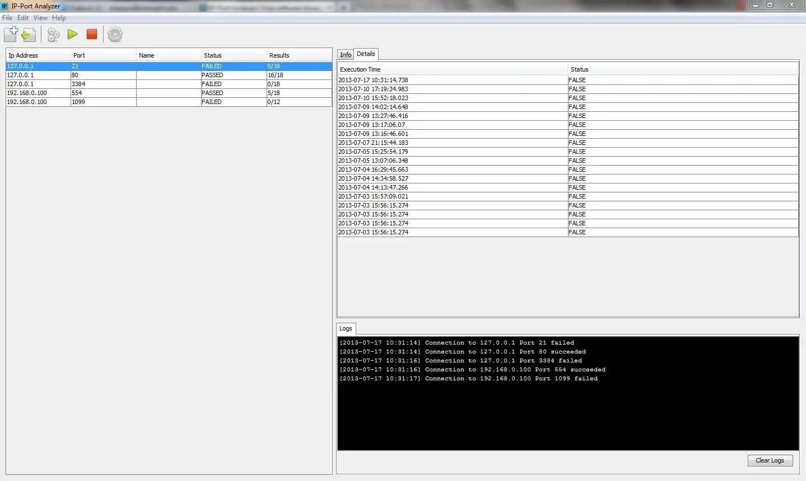Select the 127.0.0.1 row with port 21

tap(169, 66)
